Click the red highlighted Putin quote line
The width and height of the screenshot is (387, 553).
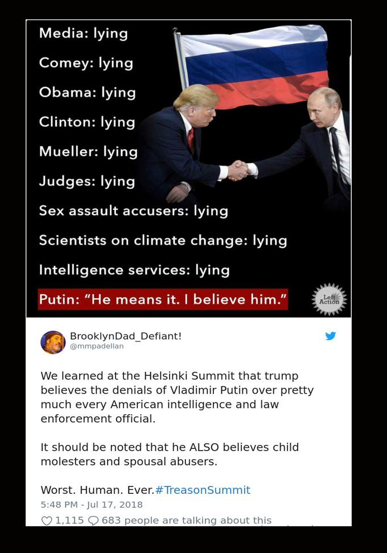coord(163,299)
